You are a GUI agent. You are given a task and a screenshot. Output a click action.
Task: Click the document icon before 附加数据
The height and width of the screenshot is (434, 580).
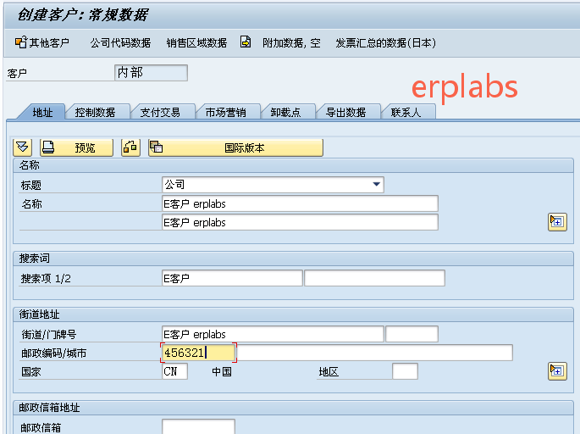246,42
